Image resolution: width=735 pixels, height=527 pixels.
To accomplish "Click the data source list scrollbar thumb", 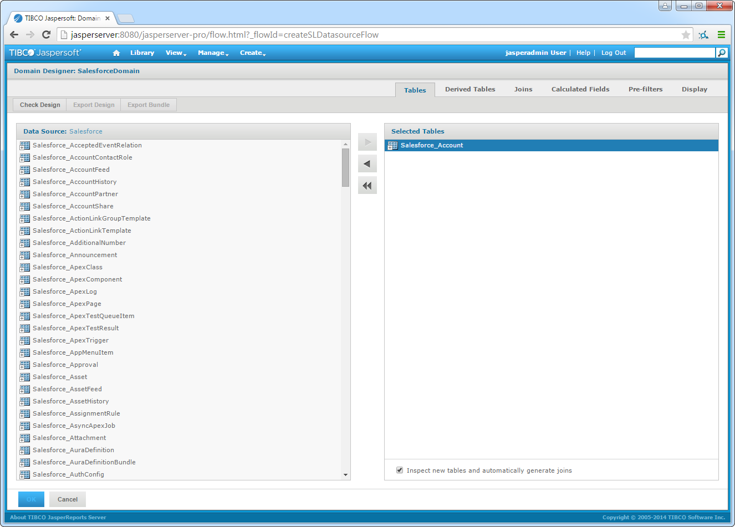I will point(345,167).
